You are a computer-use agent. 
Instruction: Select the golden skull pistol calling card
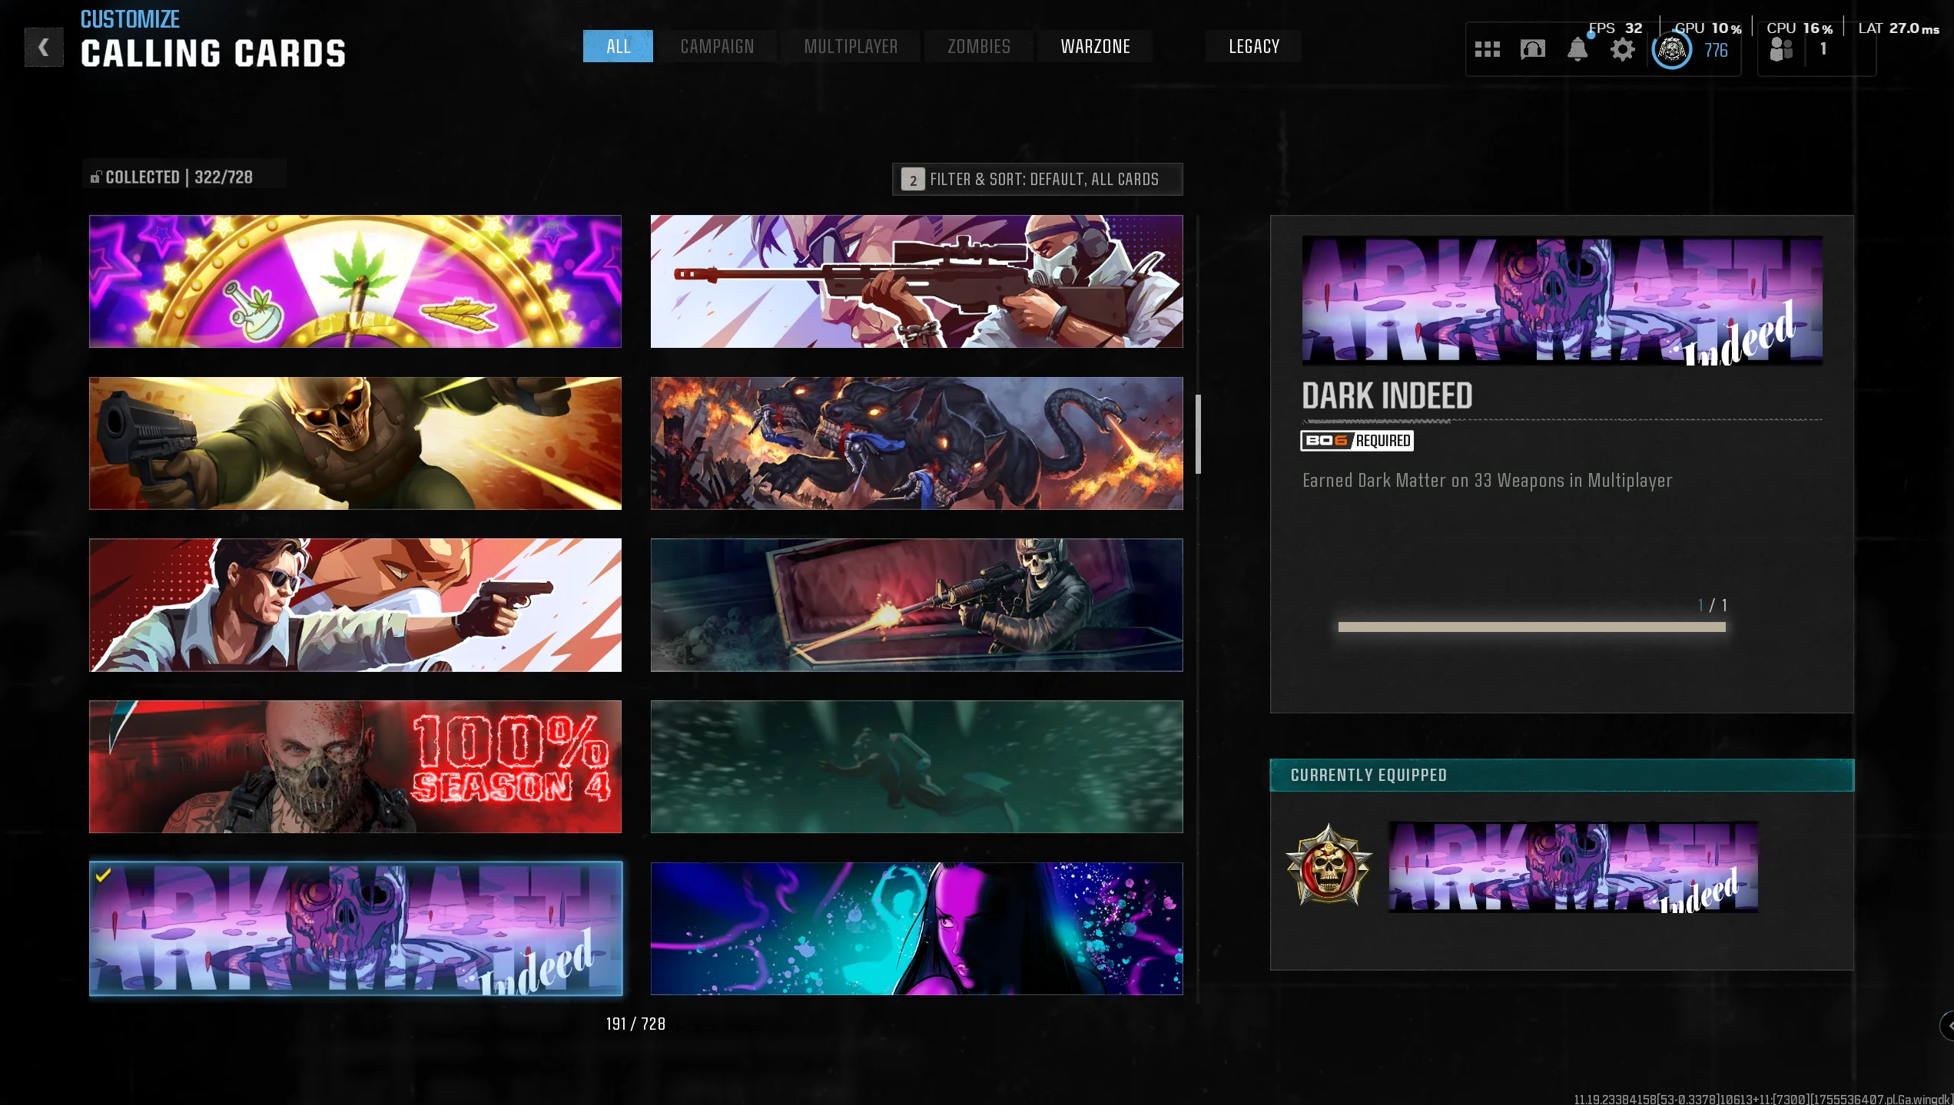point(355,443)
